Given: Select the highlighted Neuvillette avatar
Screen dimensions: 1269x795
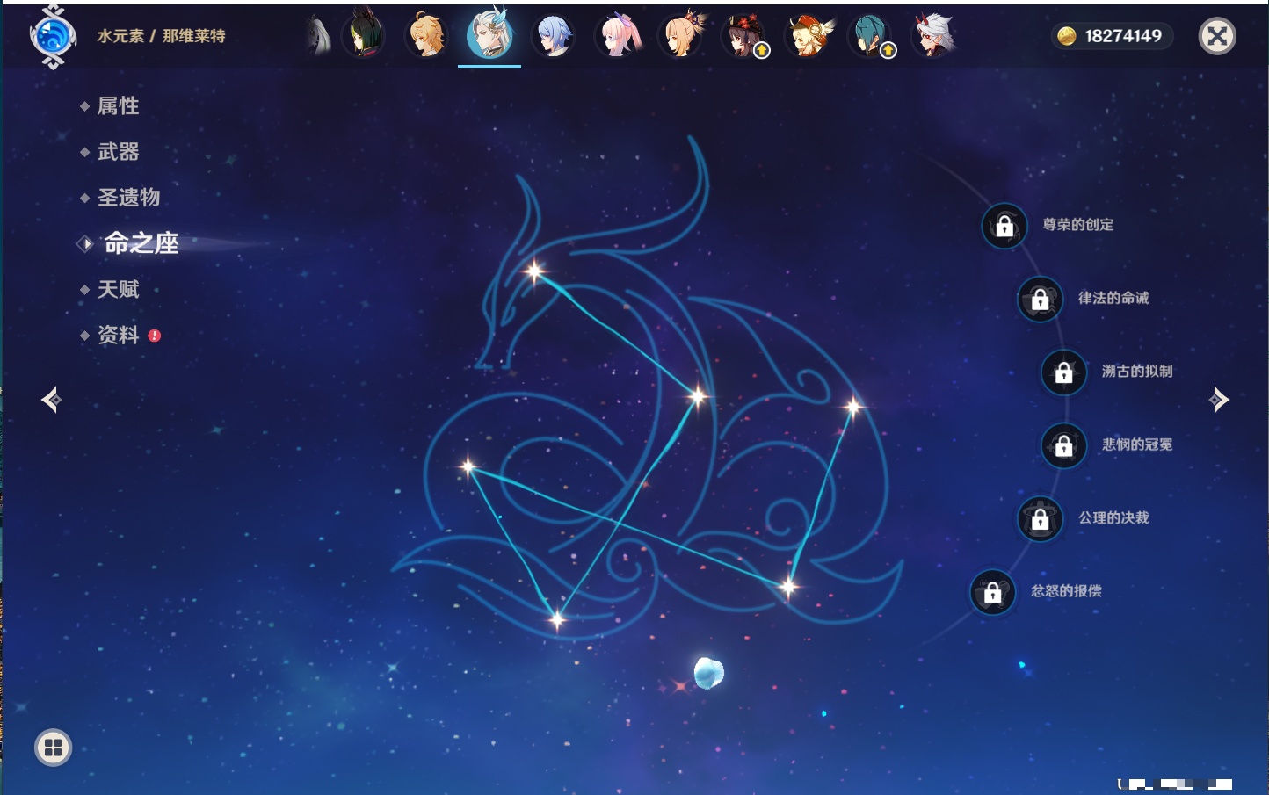Looking at the screenshot, I should pyautogui.click(x=489, y=34).
